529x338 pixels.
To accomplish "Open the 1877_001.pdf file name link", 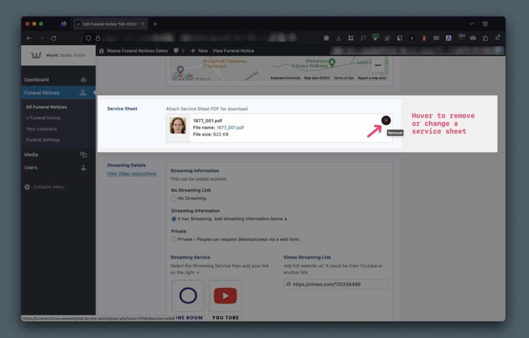I will coord(230,128).
